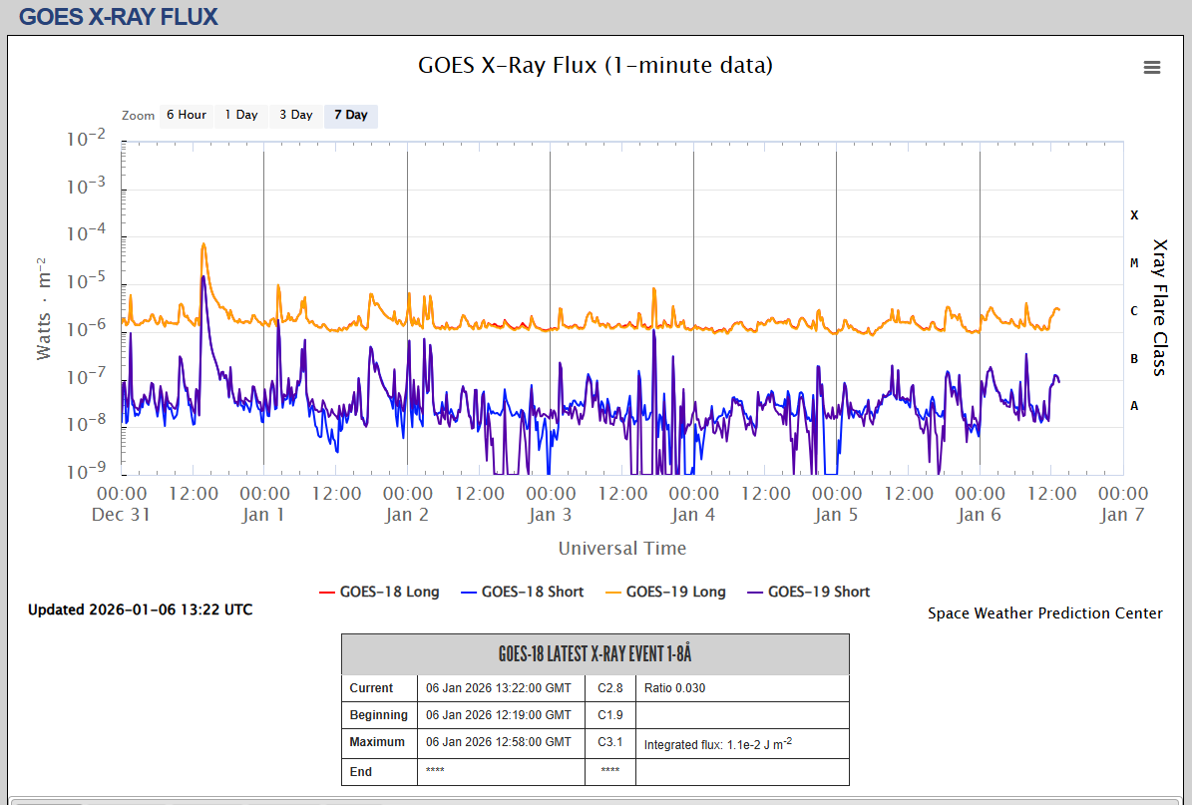Switch zoom to 1 Day
Viewport: 1192px width, 805px height.
tap(241, 115)
